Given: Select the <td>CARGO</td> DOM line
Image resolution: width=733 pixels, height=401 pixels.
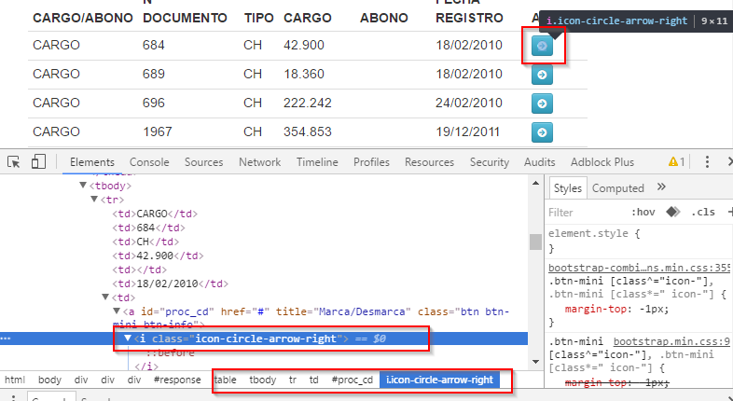Looking at the screenshot, I should pyautogui.click(x=155, y=214).
